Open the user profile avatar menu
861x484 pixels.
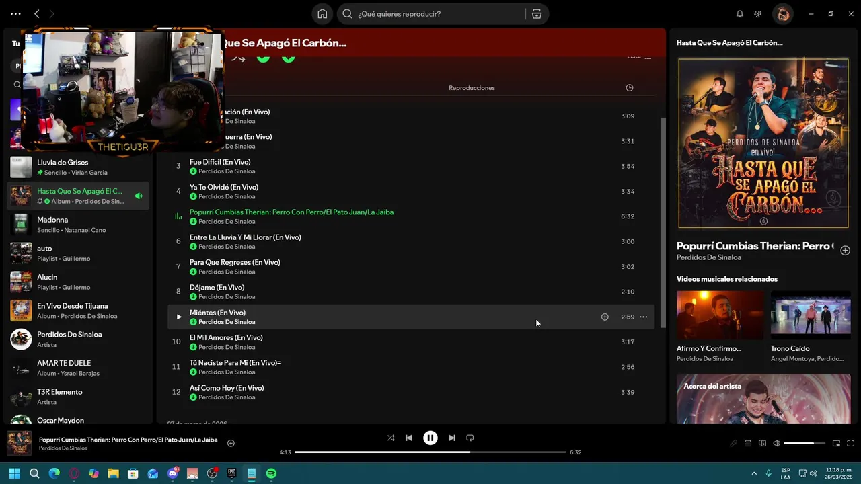click(782, 14)
